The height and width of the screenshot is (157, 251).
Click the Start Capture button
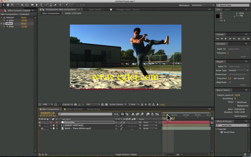tap(240, 116)
